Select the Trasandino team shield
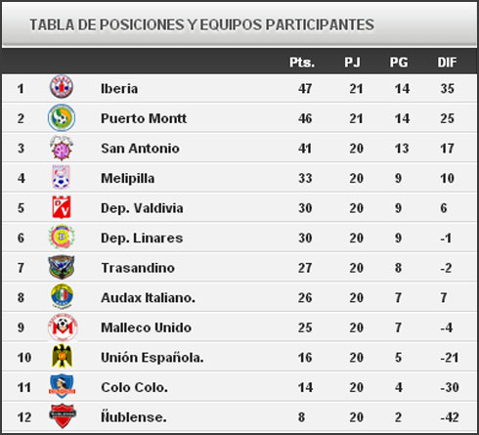This screenshot has width=479, height=435. coord(62,267)
